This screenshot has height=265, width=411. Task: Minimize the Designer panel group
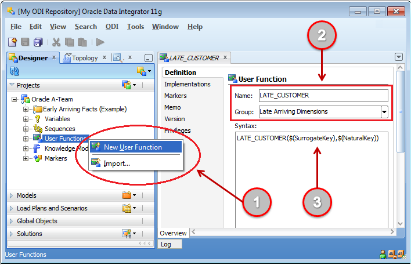149,58
